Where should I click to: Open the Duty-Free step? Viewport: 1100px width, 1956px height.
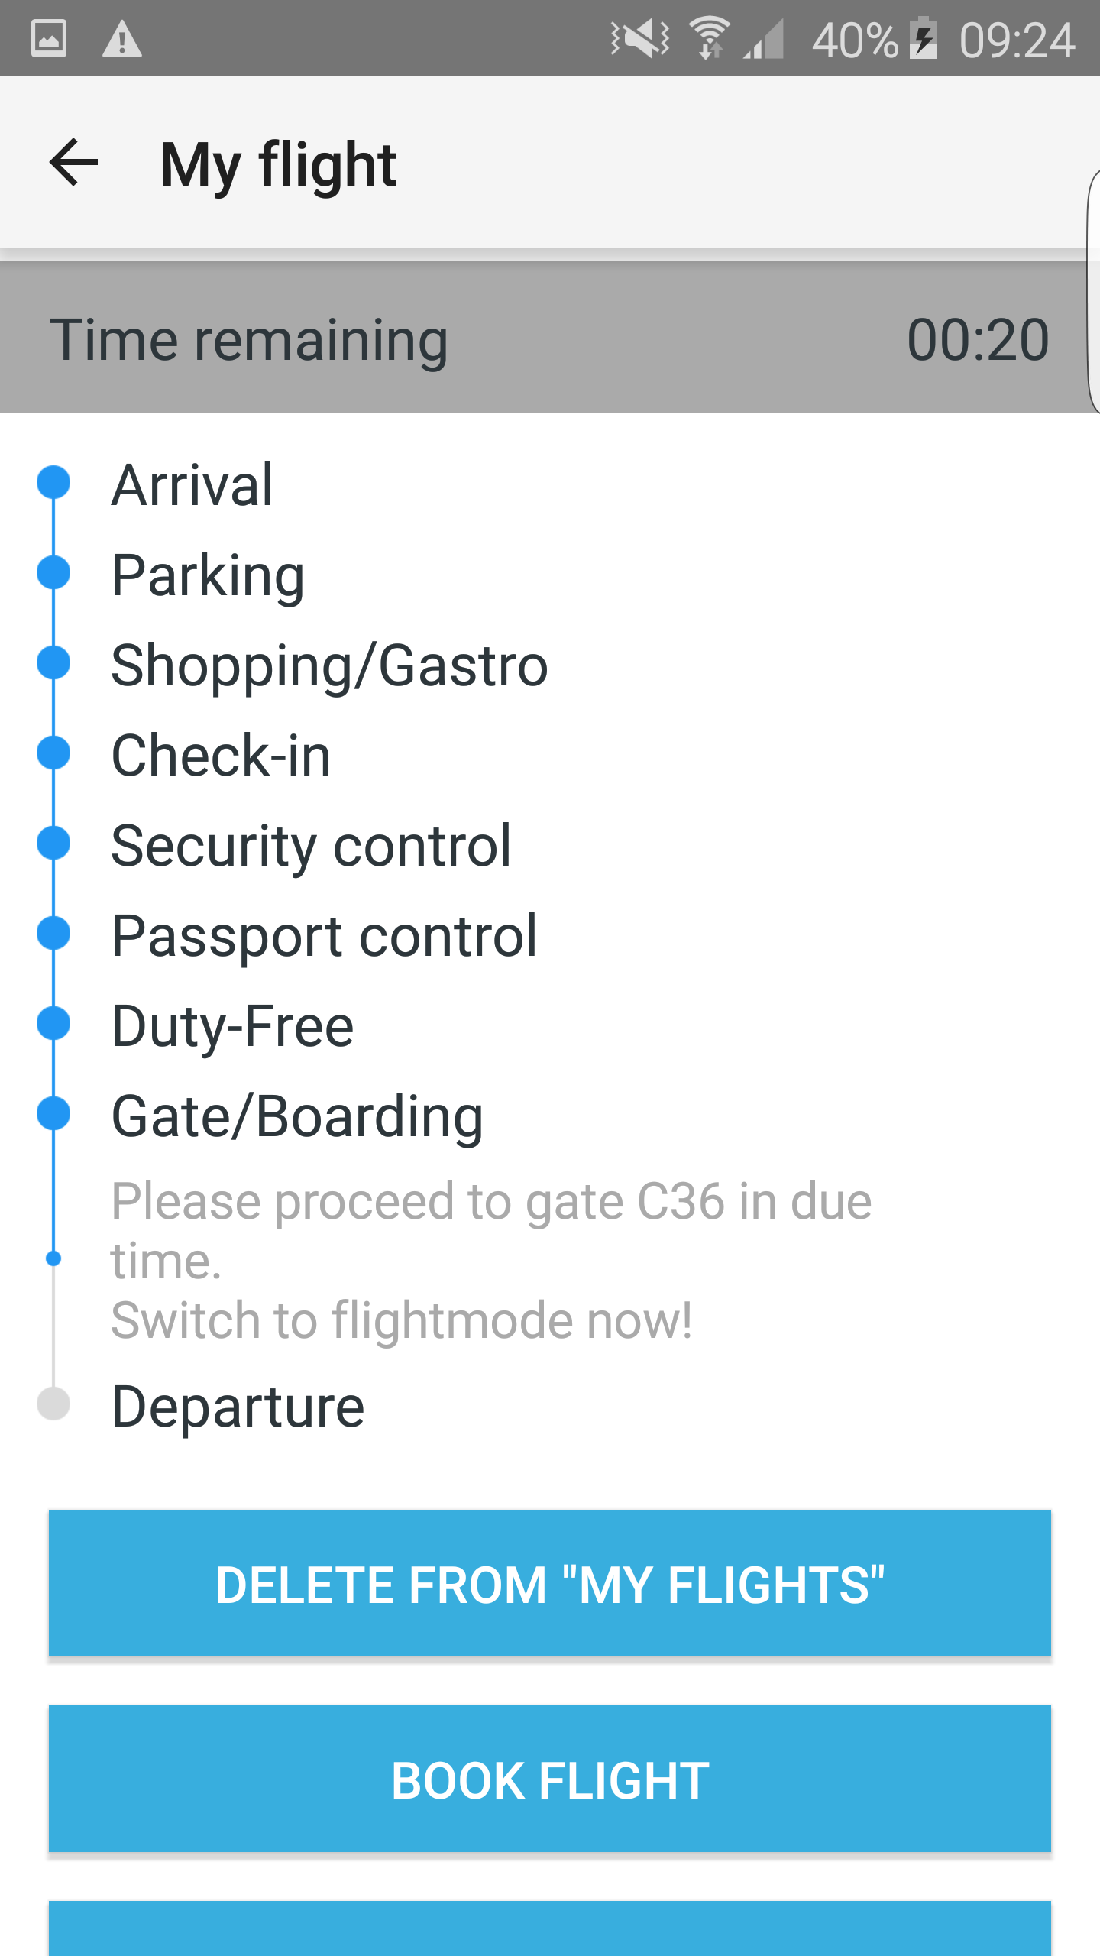coord(232,1025)
